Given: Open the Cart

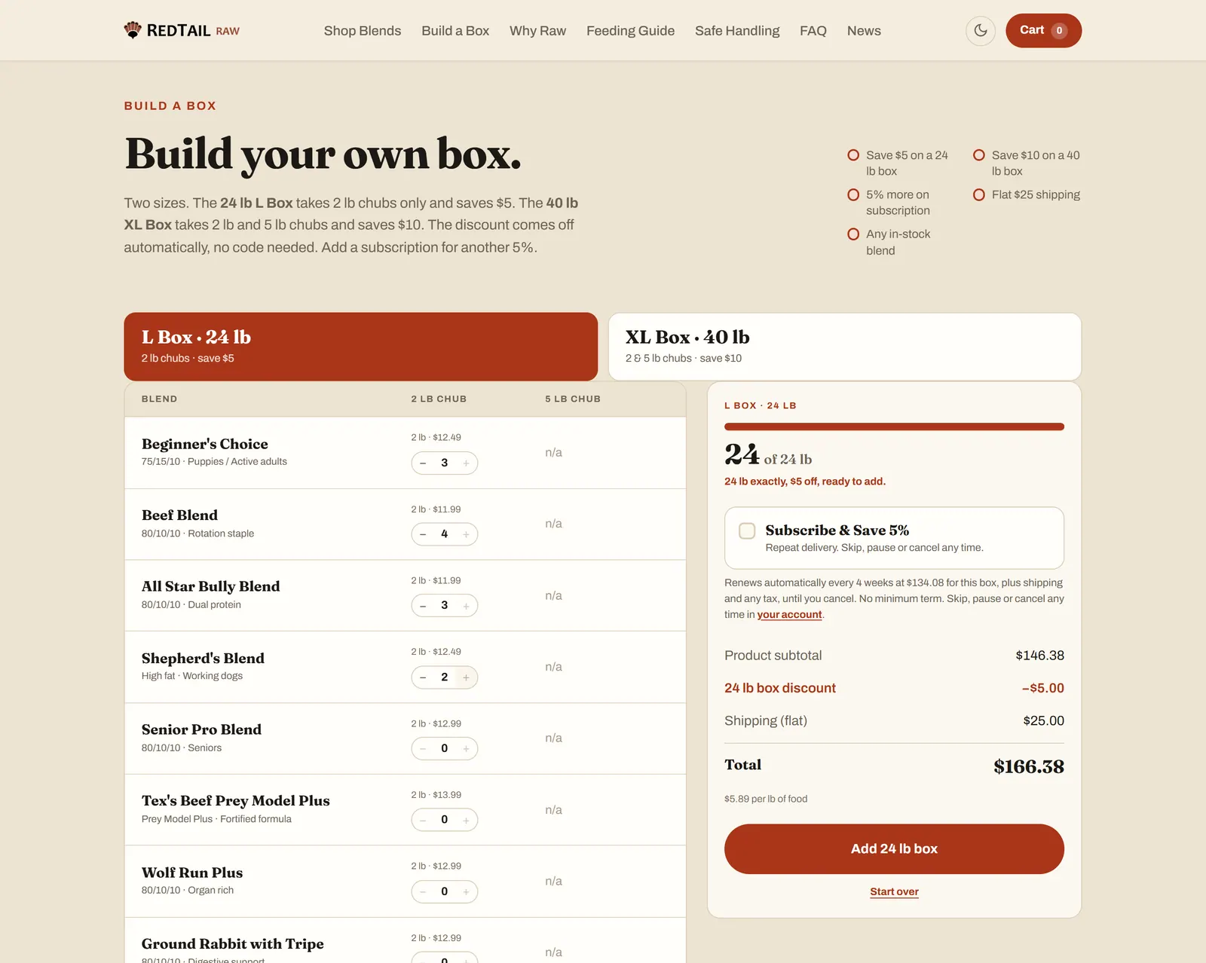Looking at the screenshot, I should tap(1043, 31).
